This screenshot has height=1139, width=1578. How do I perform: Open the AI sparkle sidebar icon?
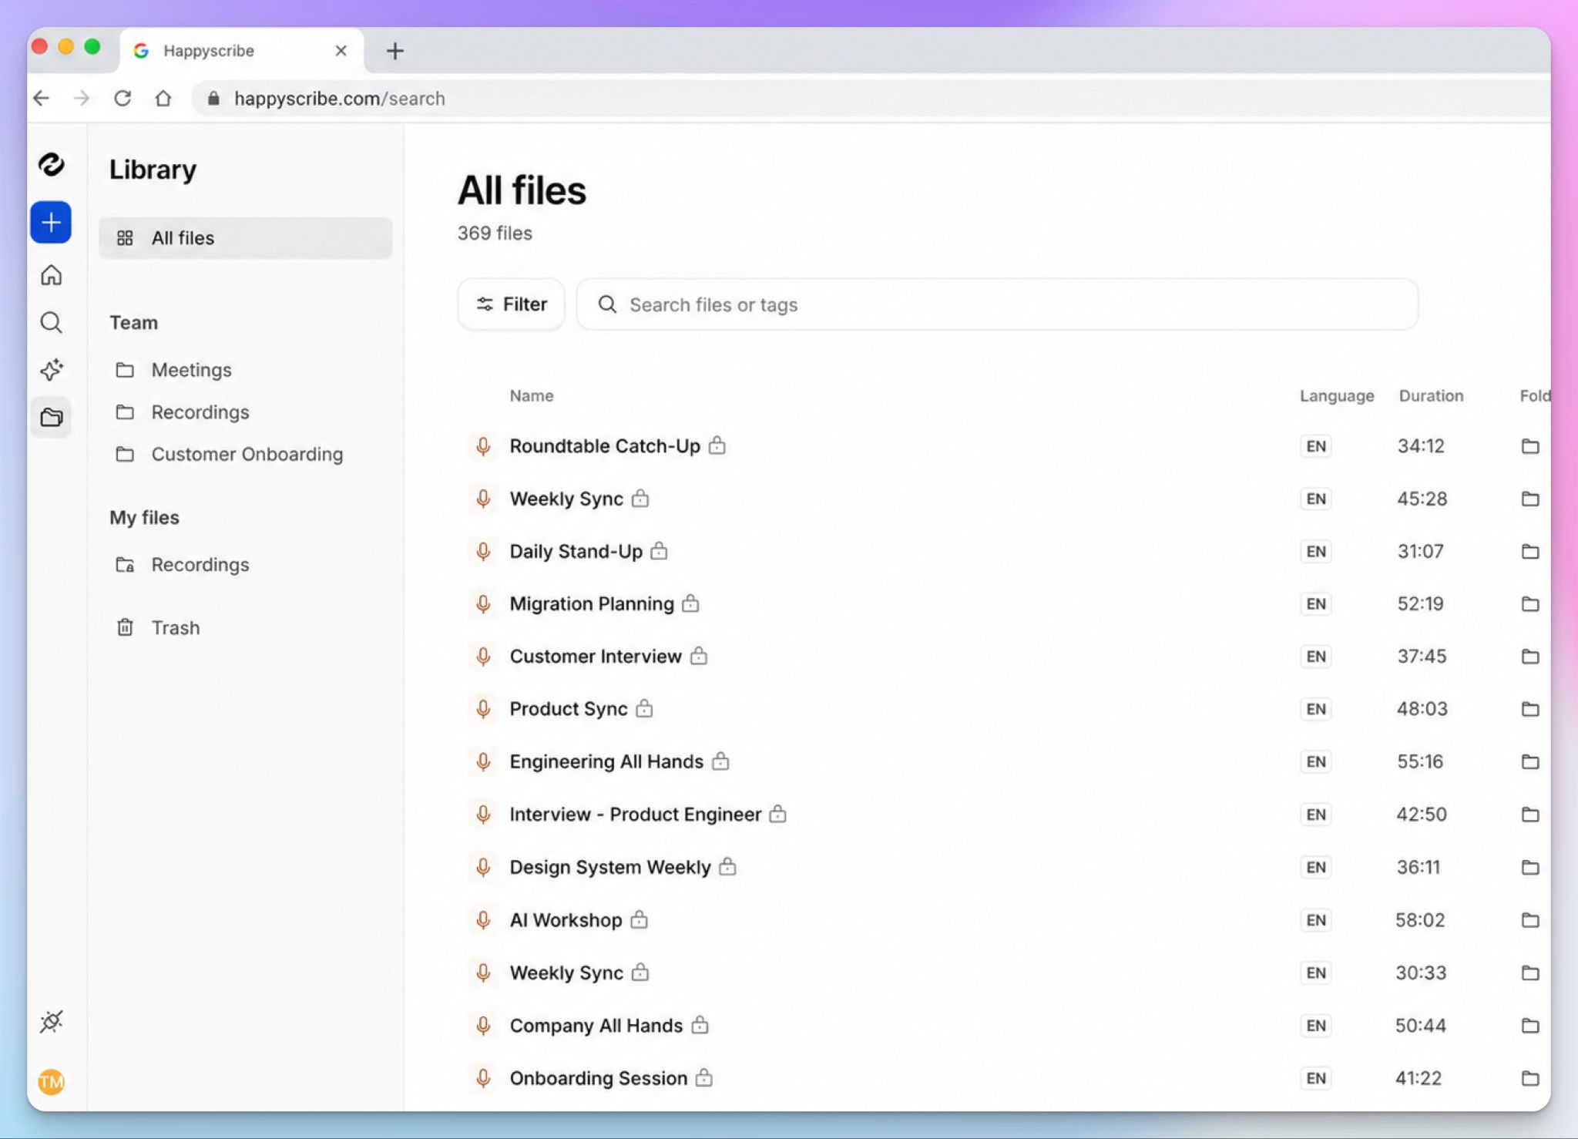tap(52, 370)
